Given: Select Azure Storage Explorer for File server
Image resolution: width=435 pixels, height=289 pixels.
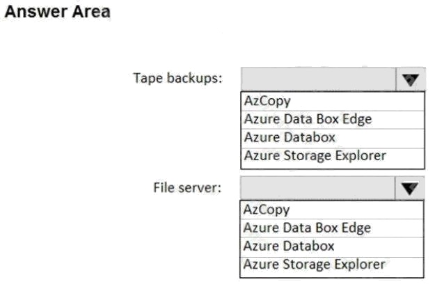Looking at the screenshot, I should tap(332, 265).
